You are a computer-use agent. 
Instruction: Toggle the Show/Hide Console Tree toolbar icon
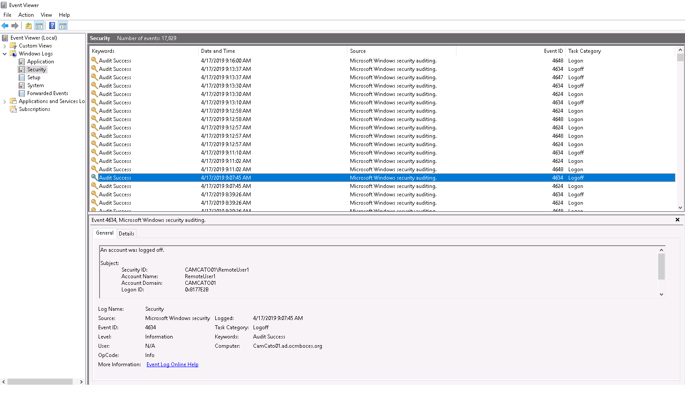(x=39, y=26)
